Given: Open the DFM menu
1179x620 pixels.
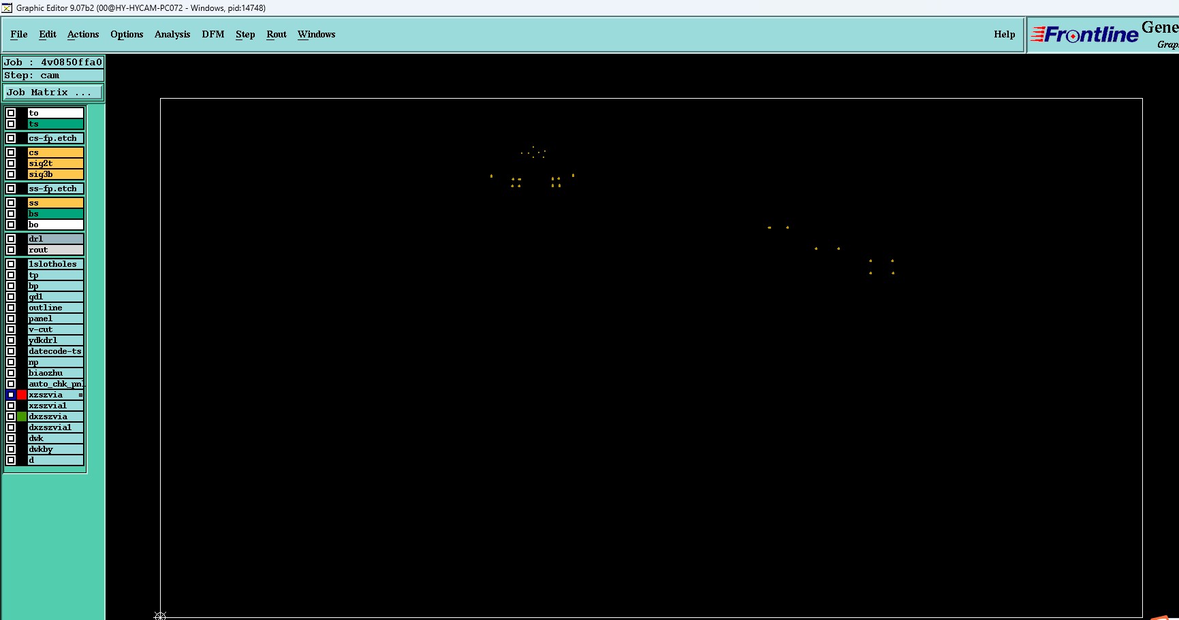Looking at the screenshot, I should (x=213, y=34).
